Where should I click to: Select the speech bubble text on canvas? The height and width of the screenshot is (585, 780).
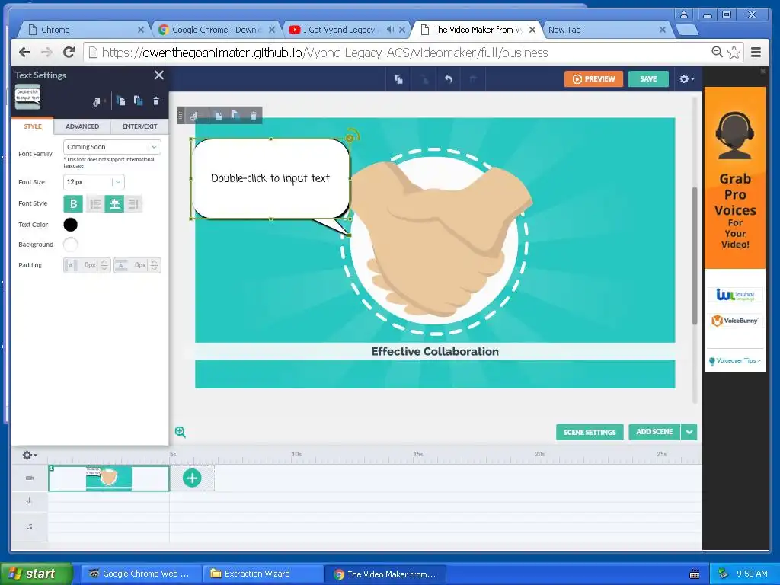pyautogui.click(x=270, y=178)
